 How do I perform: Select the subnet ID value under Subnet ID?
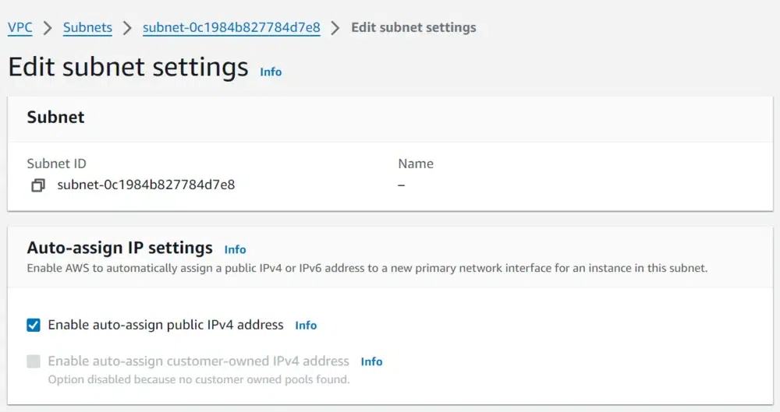[146, 185]
